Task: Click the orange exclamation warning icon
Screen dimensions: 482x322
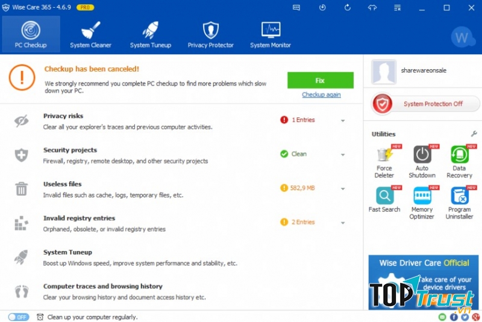Action: (22, 78)
